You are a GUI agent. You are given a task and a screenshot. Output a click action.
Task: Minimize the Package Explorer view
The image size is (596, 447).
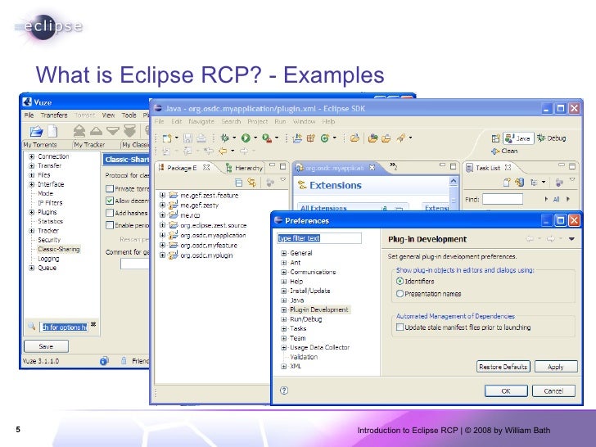tap(272, 165)
